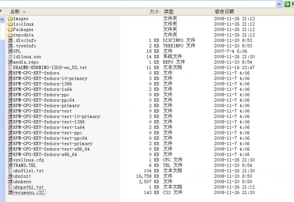Click the RPM-GPG-KEY-fedora file icon

(x=10, y=73)
